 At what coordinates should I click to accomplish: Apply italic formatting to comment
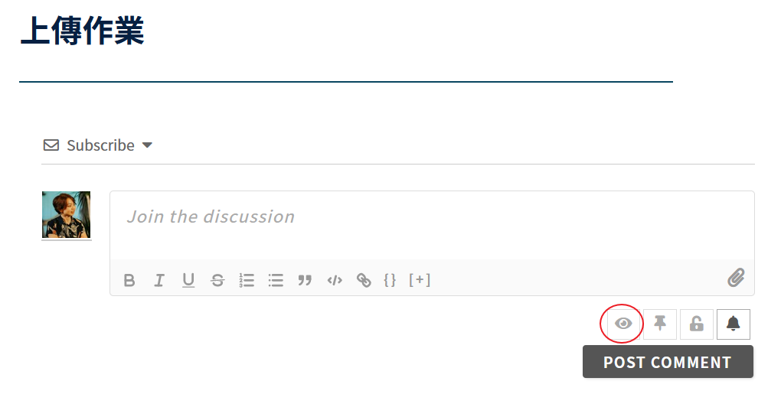[x=159, y=280]
